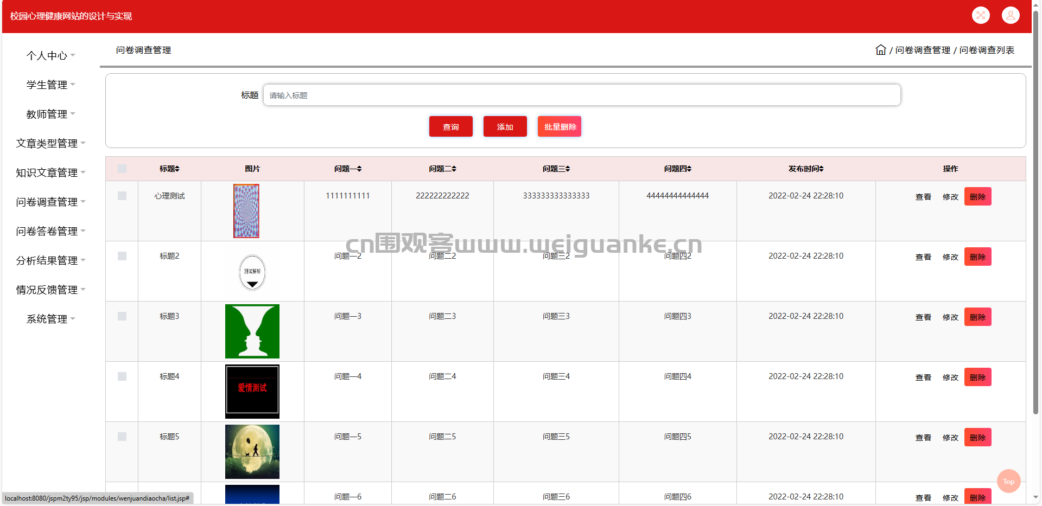Viewport: 1042px width, 506px height.
Task: Expand the 文章类型管理 sidebar menu
Action: [50, 143]
